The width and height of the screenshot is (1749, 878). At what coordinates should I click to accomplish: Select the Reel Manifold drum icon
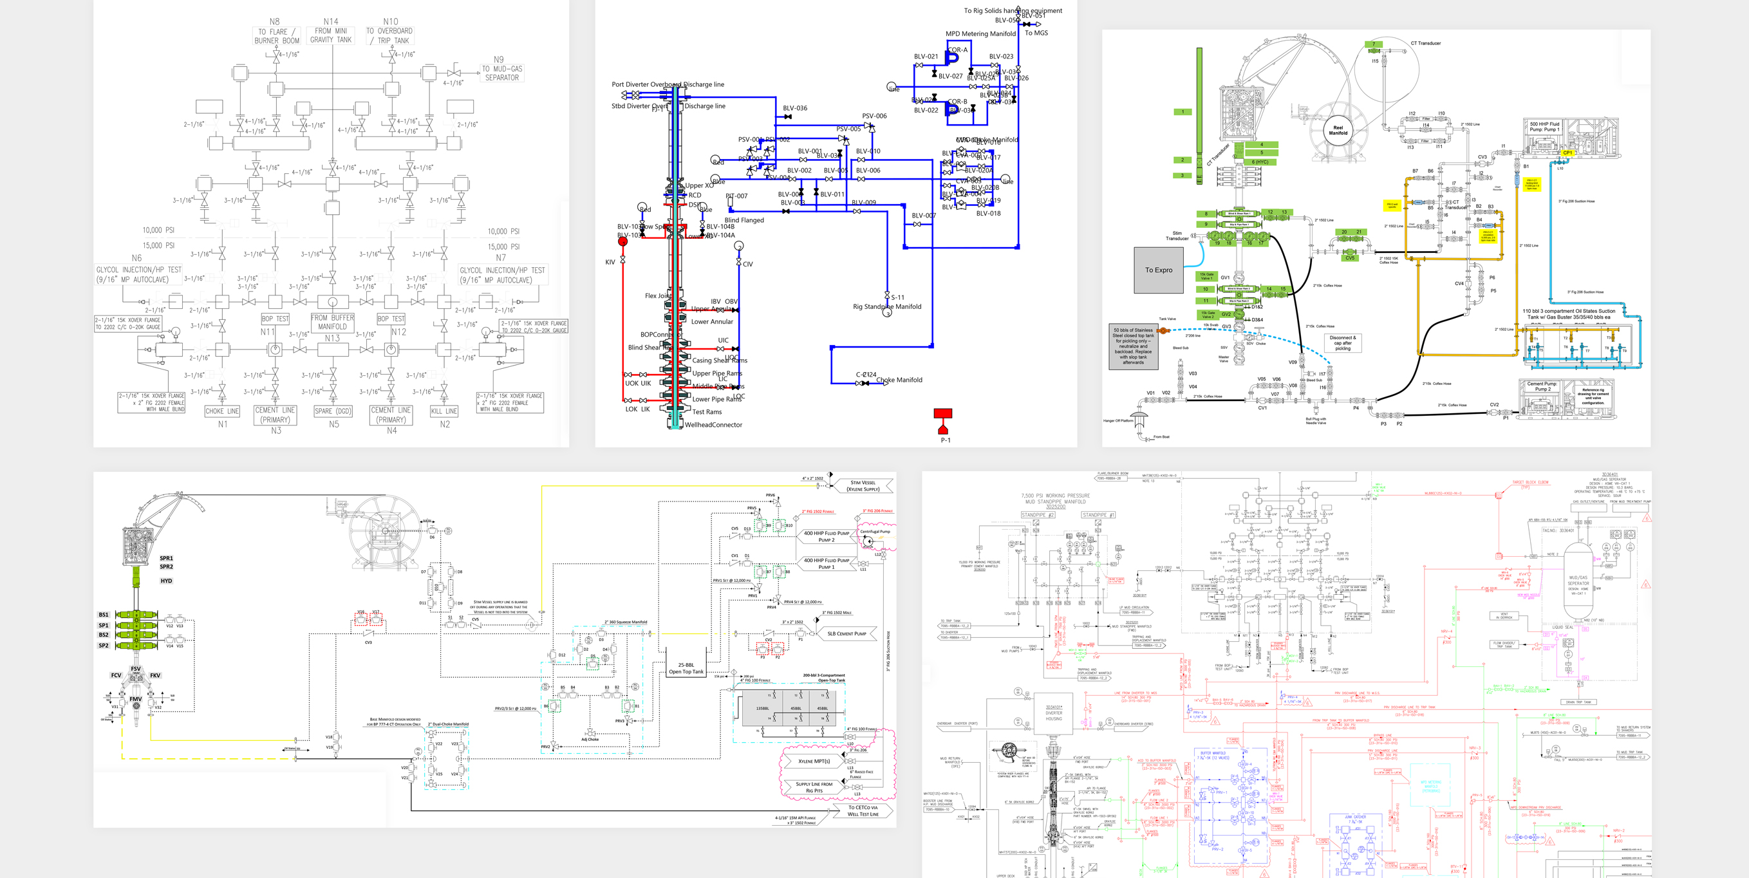pos(1338,129)
